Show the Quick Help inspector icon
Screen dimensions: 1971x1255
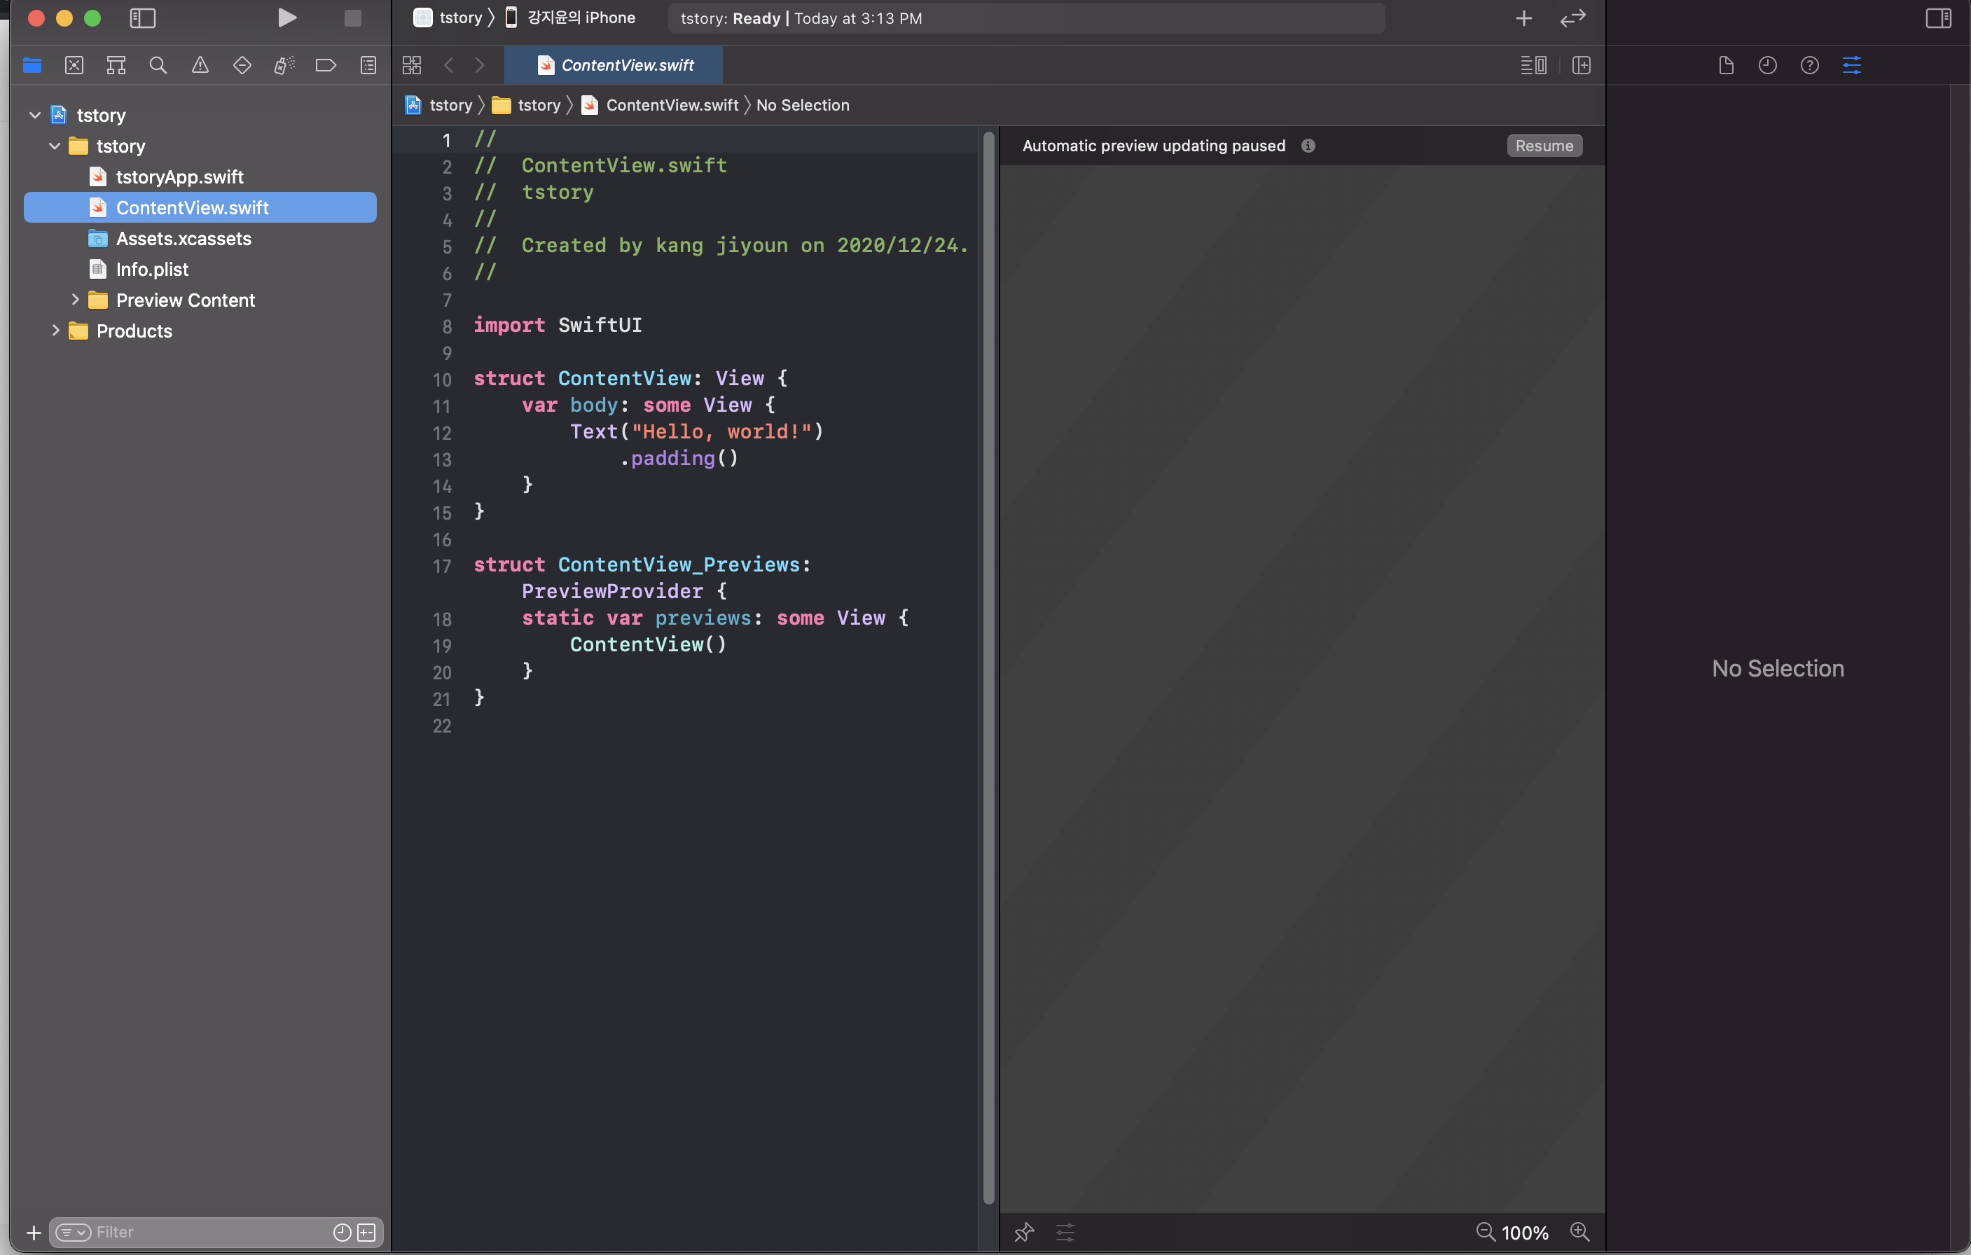click(1810, 66)
